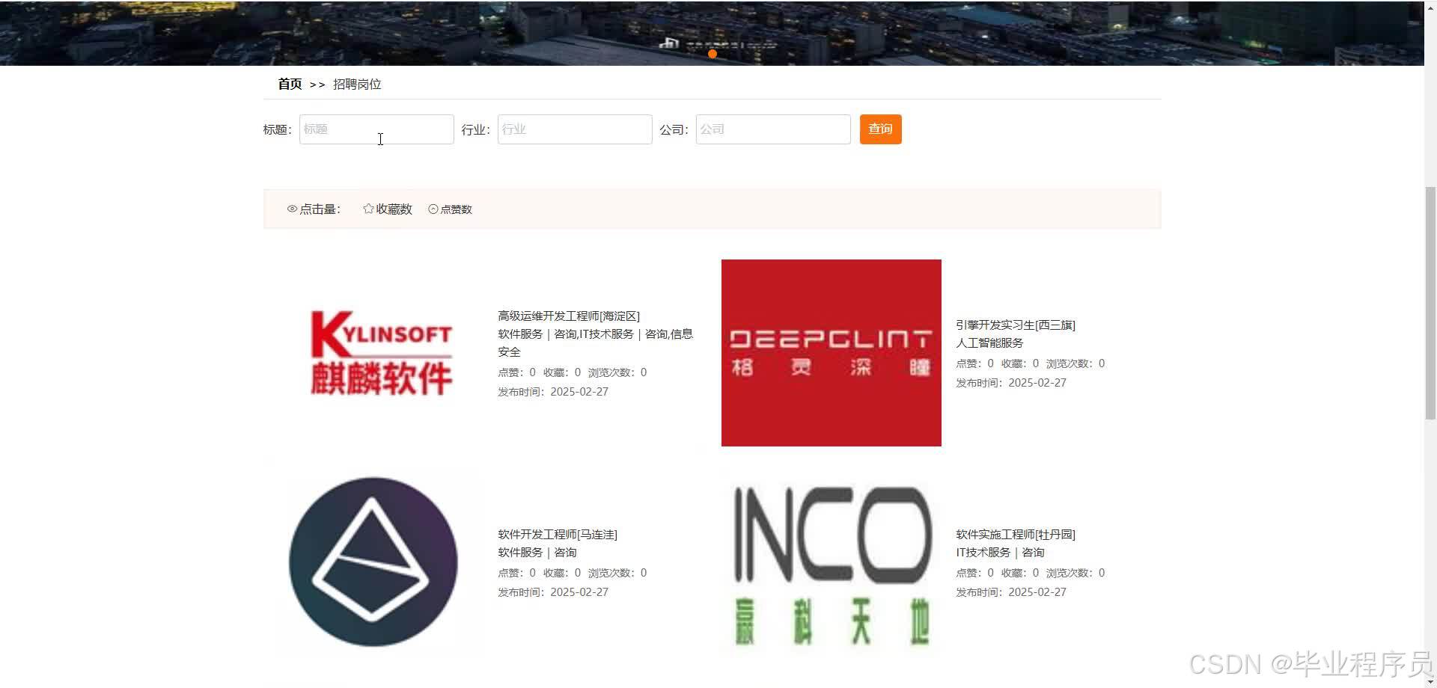Click the scrollbar down arrow
This screenshot has height=688, width=1437.
(1430, 681)
